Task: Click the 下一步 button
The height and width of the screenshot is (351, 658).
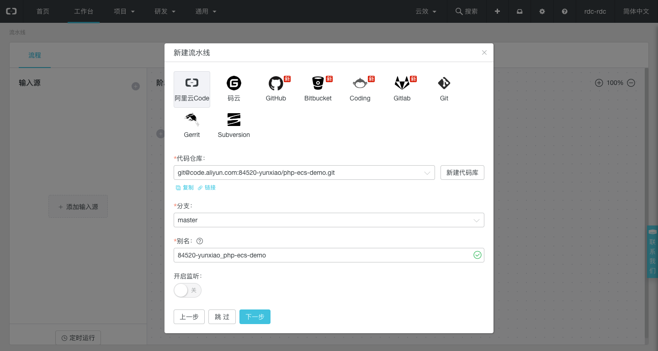Action: (x=255, y=317)
